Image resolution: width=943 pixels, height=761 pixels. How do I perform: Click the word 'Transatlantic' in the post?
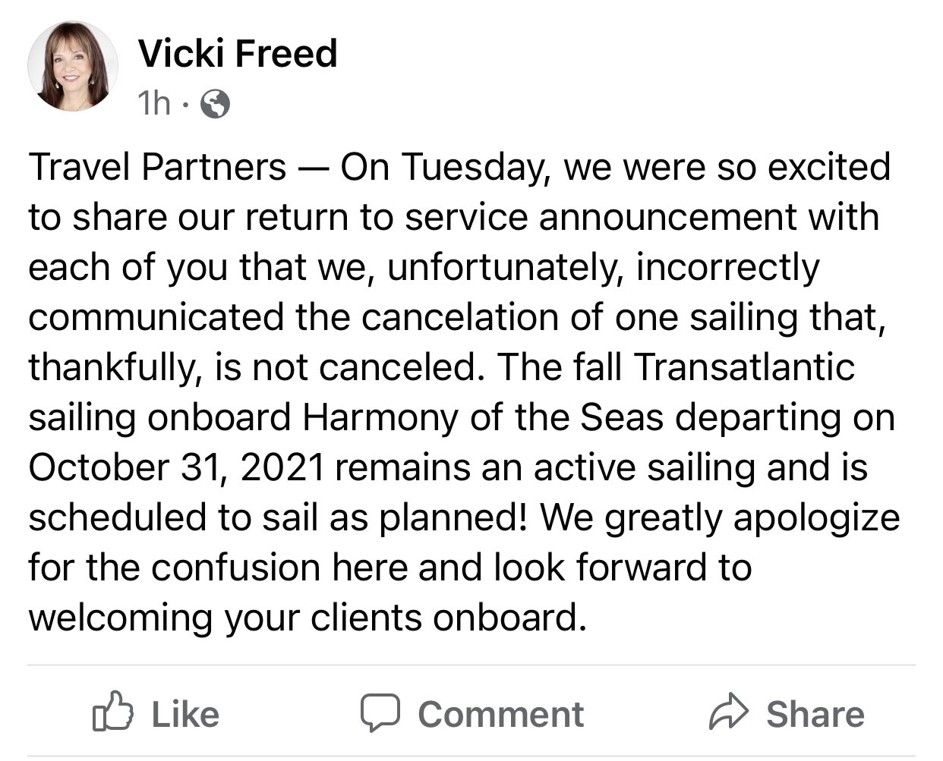[x=744, y=367]
